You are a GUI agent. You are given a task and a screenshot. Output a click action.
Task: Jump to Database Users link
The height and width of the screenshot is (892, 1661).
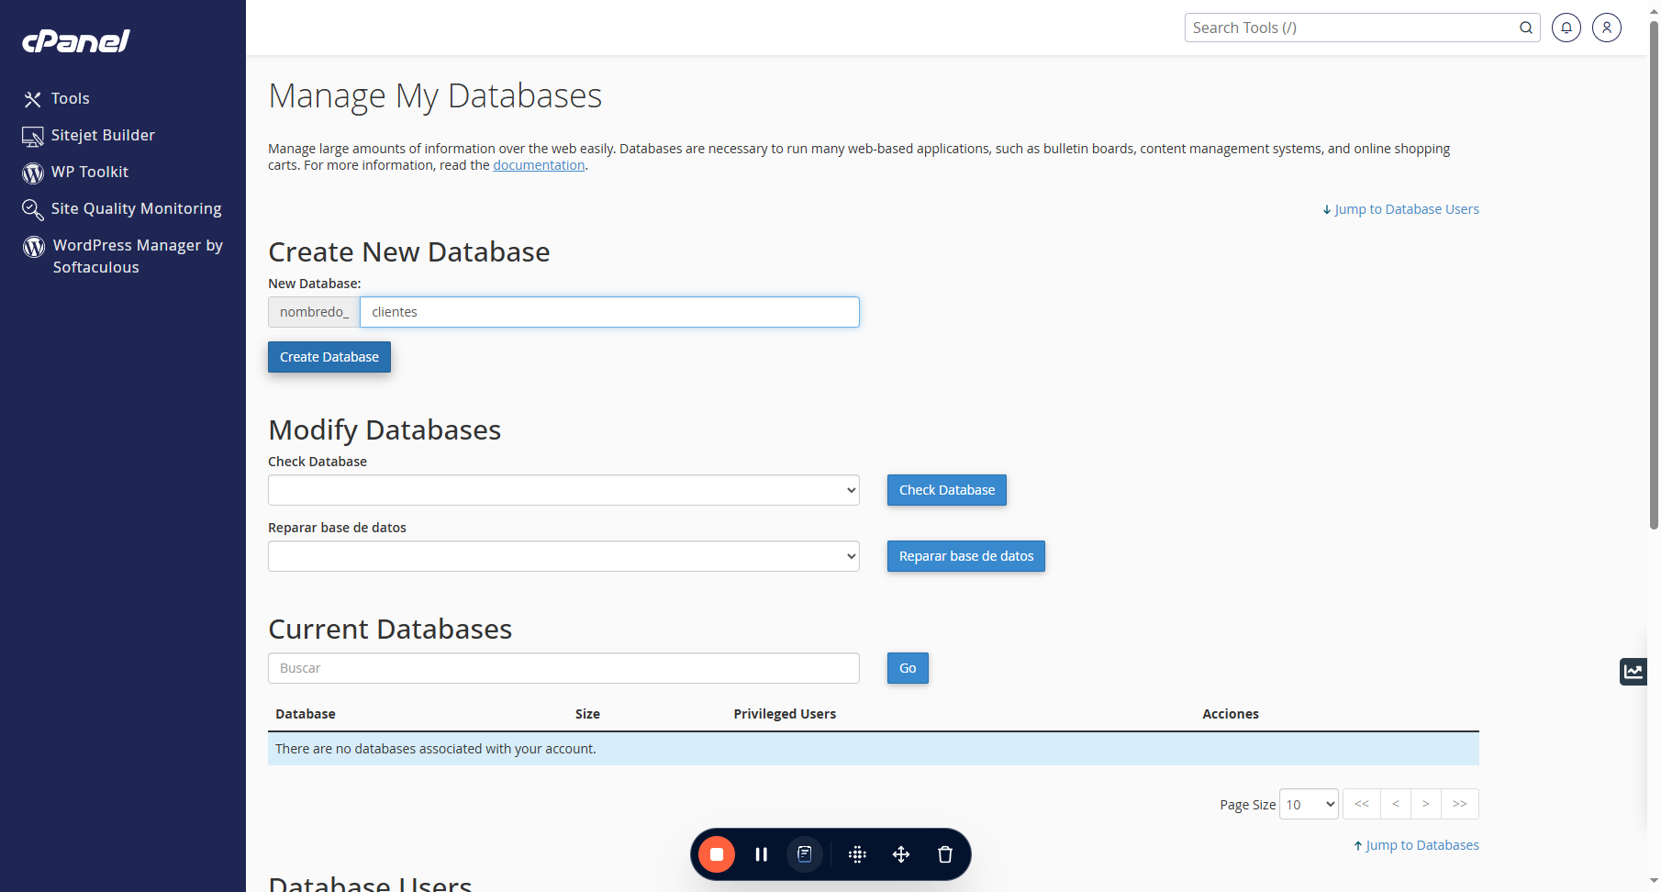click(1400, 209)
